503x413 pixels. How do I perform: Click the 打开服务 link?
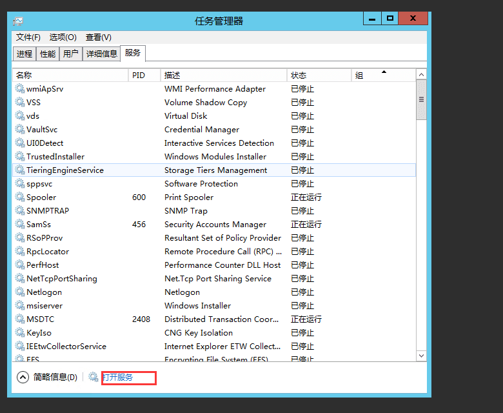click(118, 378)
